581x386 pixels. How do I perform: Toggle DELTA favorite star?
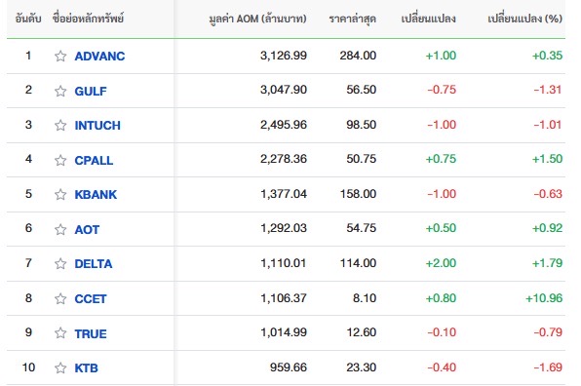tap(60, 263)
